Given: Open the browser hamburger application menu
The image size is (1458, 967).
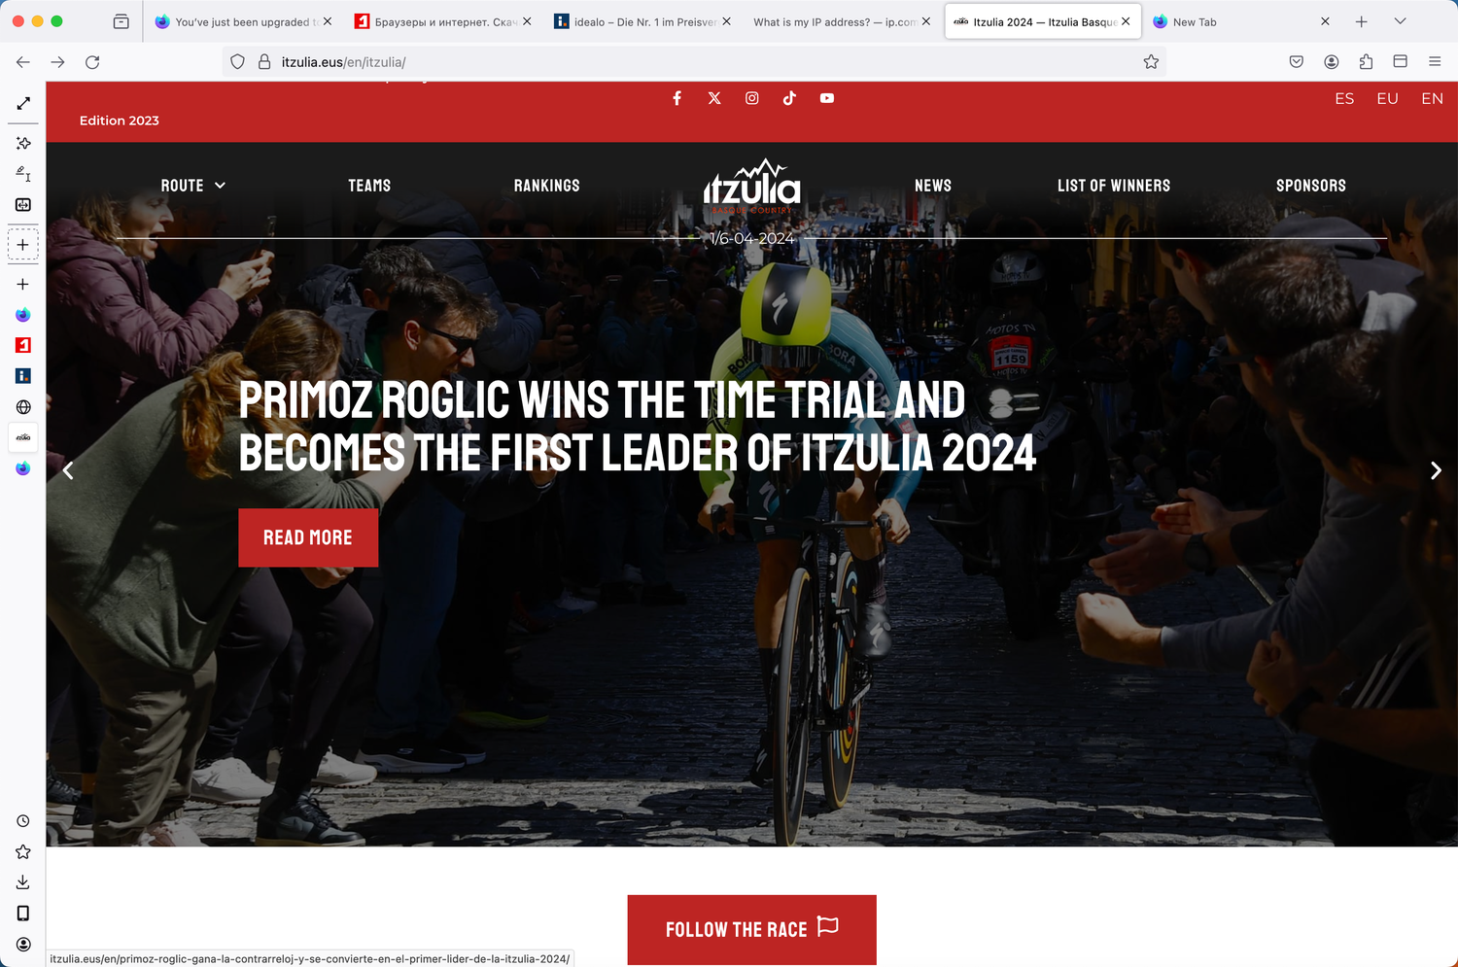Looking at the screenshot, I should (x=1435, y=62).
